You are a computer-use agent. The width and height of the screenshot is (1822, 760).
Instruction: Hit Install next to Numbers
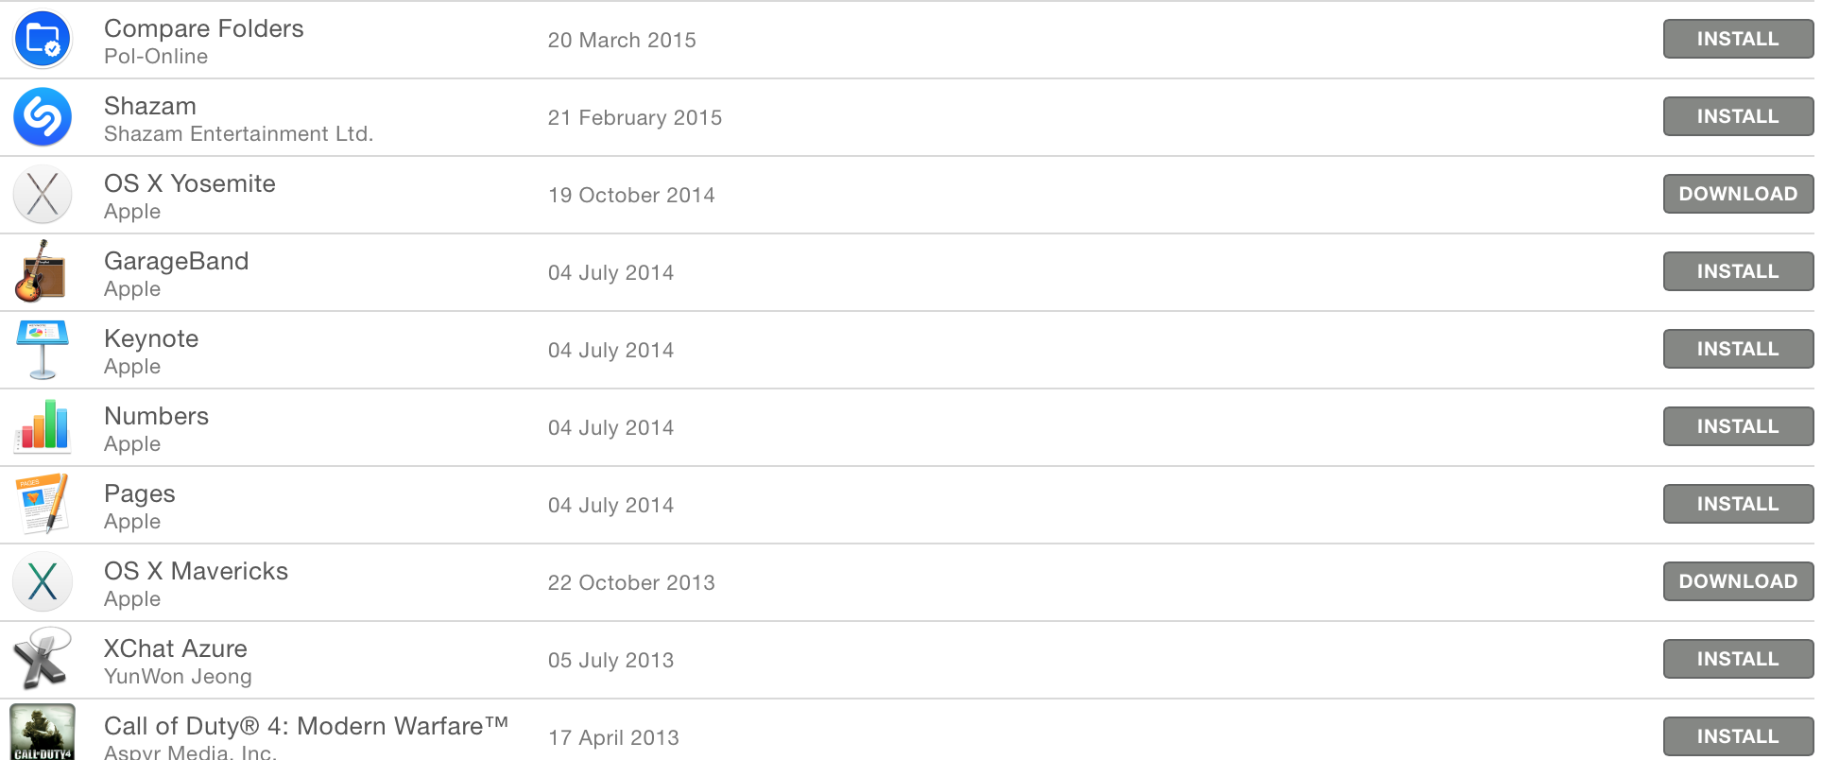point(1737,427)
